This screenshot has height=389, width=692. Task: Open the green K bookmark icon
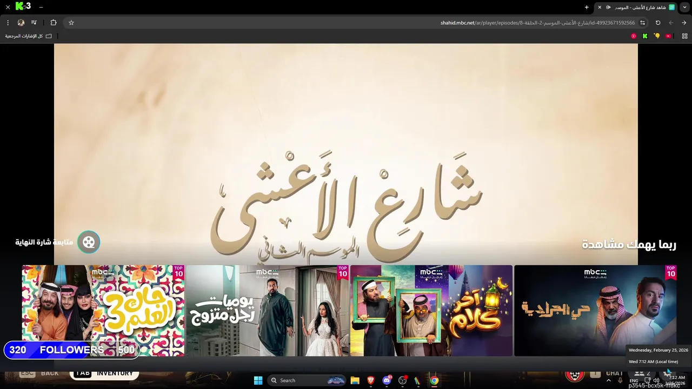[645, 36]
